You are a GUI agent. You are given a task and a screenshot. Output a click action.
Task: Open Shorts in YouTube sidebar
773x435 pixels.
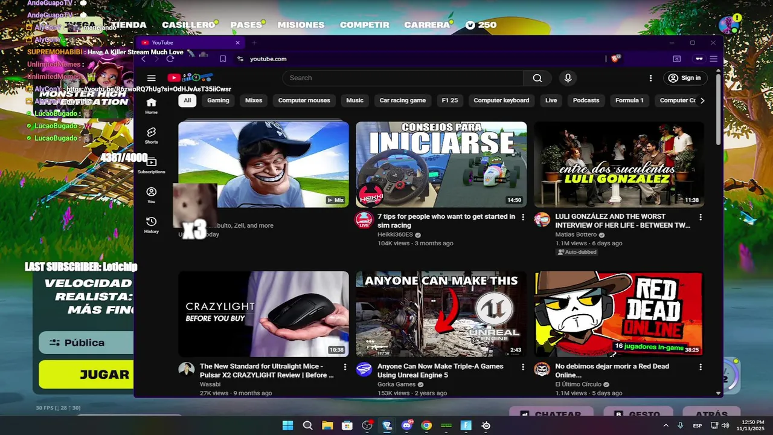(x=151, y=136)
